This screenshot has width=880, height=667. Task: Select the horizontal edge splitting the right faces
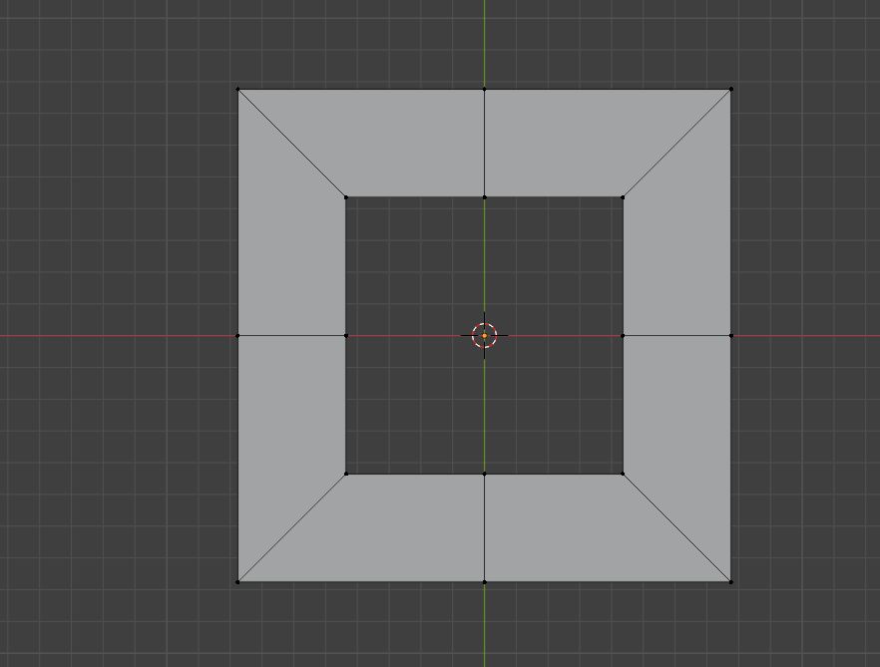676,335
